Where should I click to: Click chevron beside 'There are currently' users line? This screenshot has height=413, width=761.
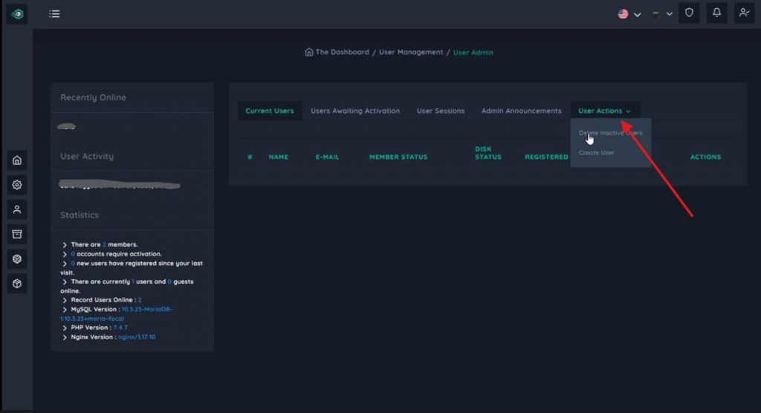coord(65,282)
